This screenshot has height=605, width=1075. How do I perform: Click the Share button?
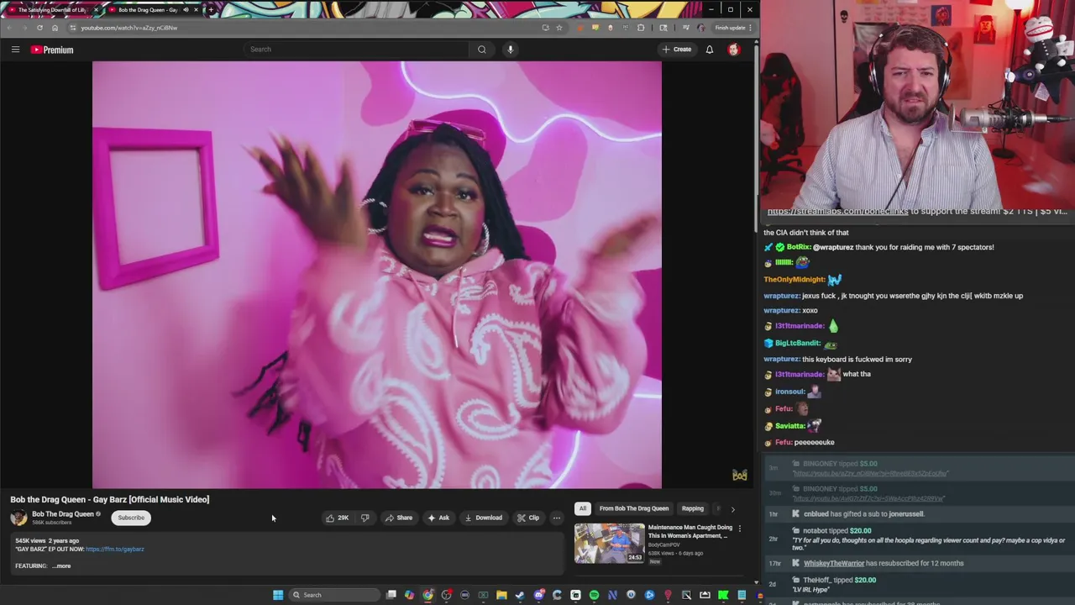coord(398,518)
